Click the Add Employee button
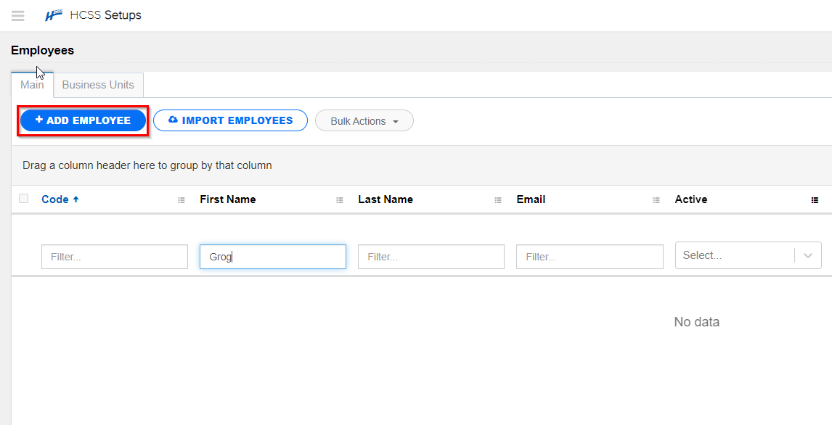 (83, 120)
